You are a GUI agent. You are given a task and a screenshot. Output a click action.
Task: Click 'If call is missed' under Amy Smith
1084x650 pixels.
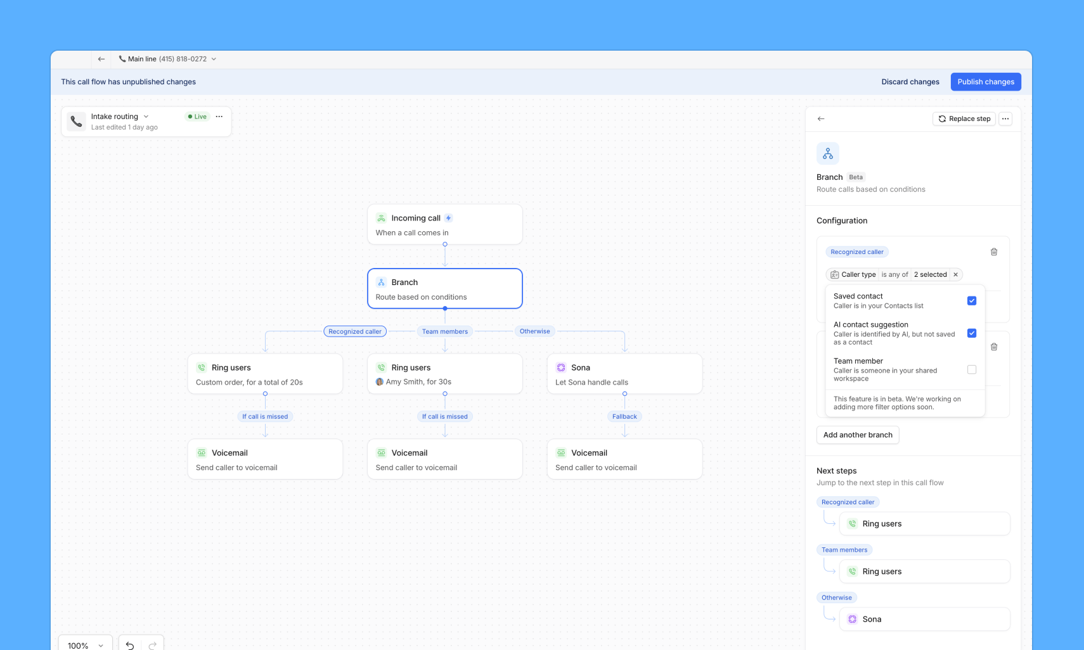click(445, 416)
